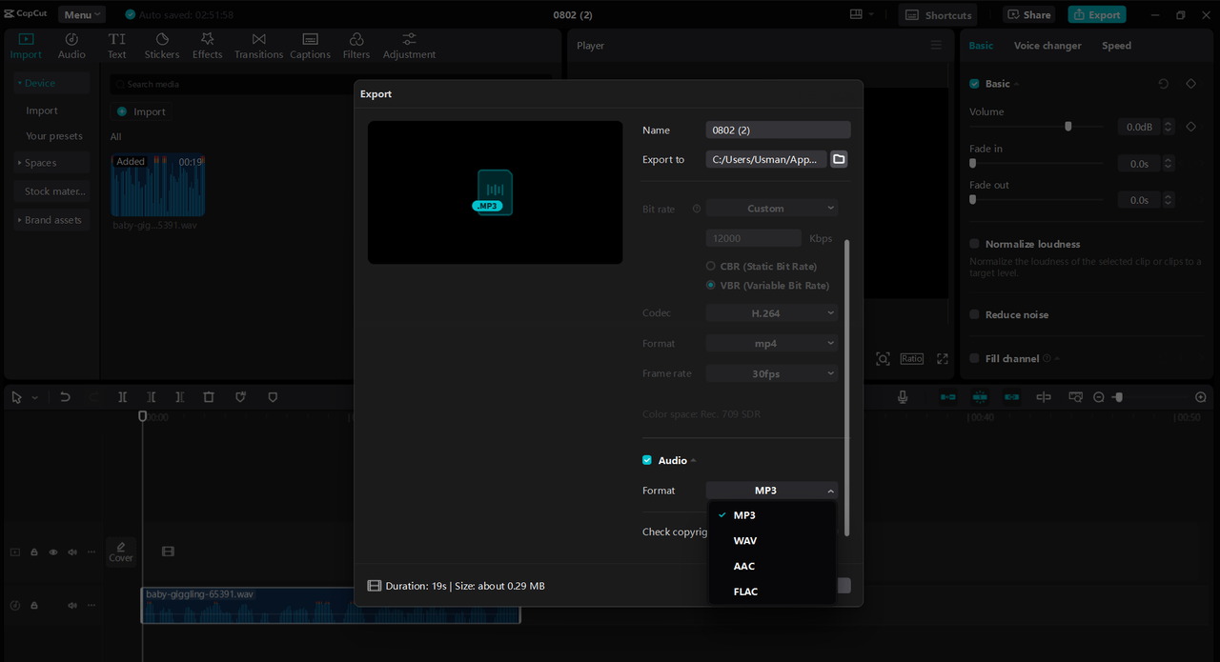Toggle the Audio export checkbox
The height and width of the screenshot is (662, 1220).
(647, 460)
